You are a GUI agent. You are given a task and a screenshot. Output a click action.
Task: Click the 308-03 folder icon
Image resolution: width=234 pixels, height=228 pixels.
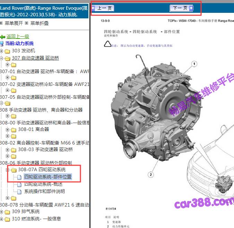pyautogui.click(x=14, y=150)
